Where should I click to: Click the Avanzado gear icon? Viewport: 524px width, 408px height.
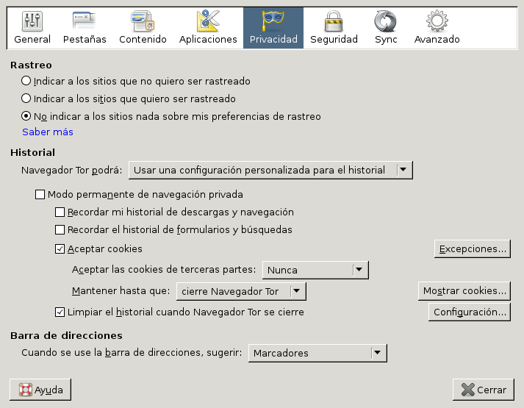click(x=437, y=21)
